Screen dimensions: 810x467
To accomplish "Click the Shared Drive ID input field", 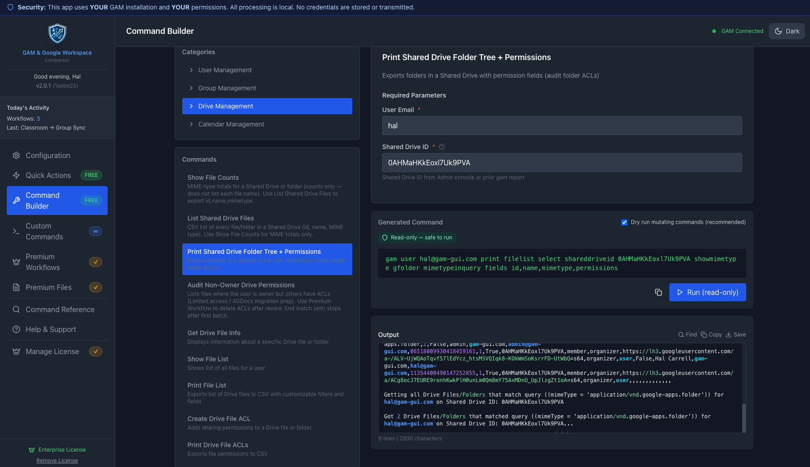I will point(562,163).
